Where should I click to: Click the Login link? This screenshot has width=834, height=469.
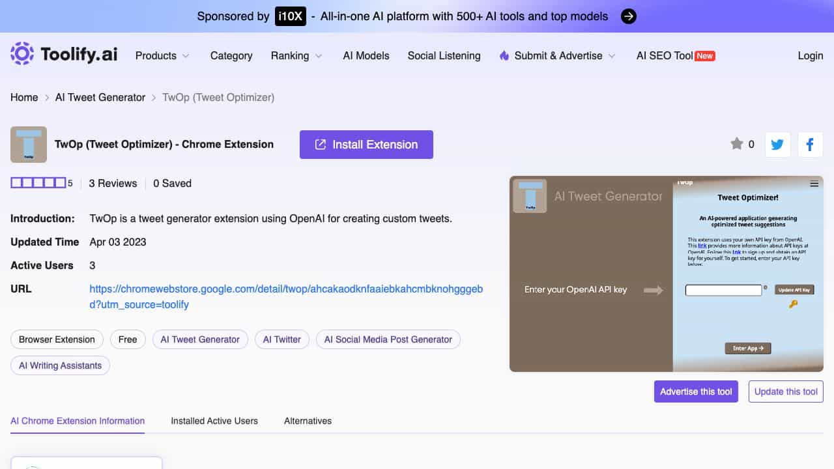[811, 56]
